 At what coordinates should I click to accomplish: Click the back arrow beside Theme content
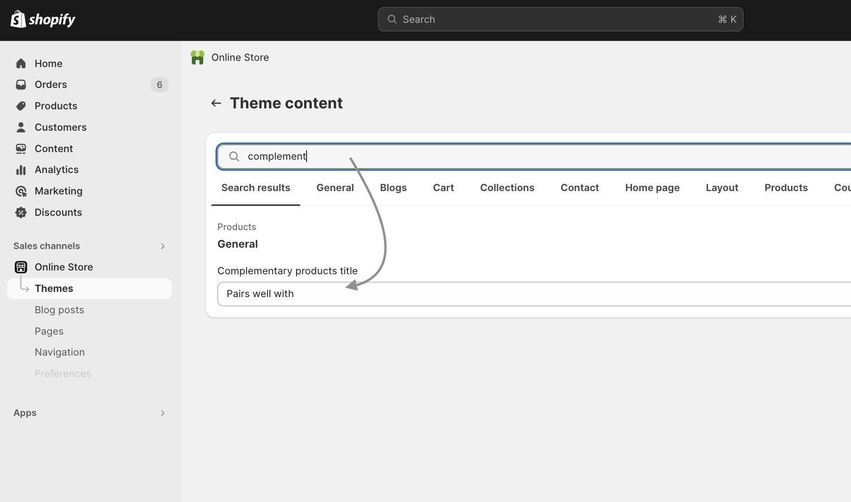pyautogui.click(x=216, y=103)
